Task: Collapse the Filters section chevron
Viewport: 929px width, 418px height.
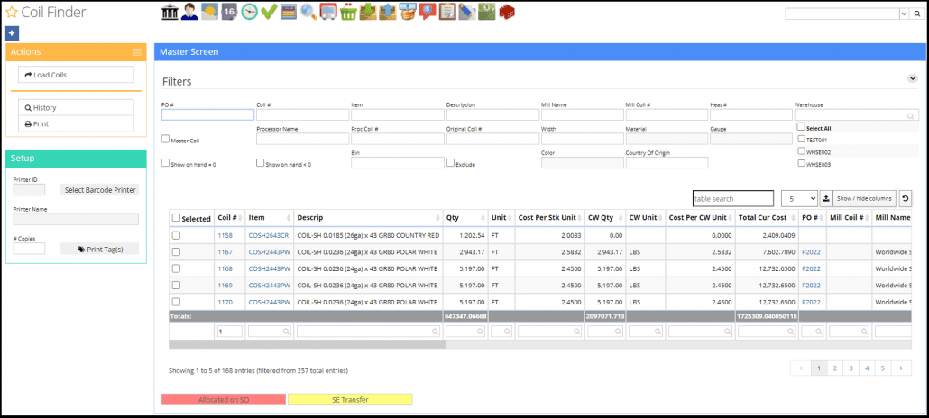Action: pos(912,79)
